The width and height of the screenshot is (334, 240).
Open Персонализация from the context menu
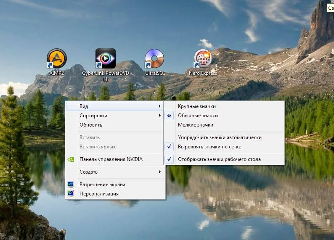(x=115, y=194)
